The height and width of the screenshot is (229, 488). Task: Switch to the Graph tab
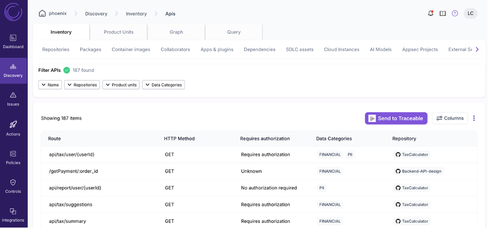[x=176, y=32]
